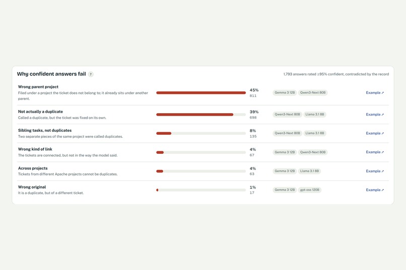Click Gemma 3 12B tag in Wrong kind of link row
Viewport: 406px width, 270px height.
285,152
